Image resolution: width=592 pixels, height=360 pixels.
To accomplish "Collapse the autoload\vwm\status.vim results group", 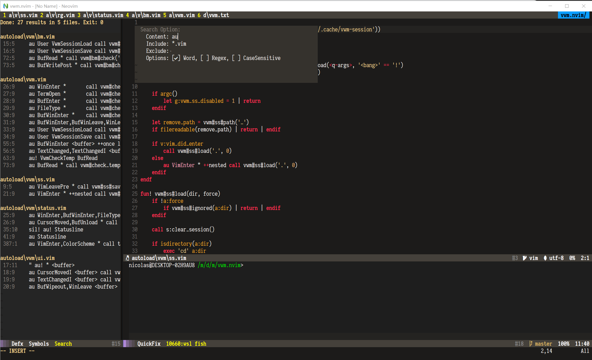I will (x=33, y=208).
